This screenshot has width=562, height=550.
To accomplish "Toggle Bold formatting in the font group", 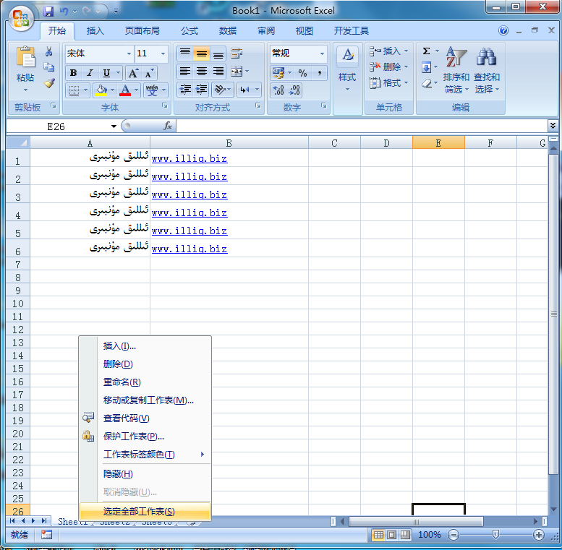I will (x=73, y=73).
